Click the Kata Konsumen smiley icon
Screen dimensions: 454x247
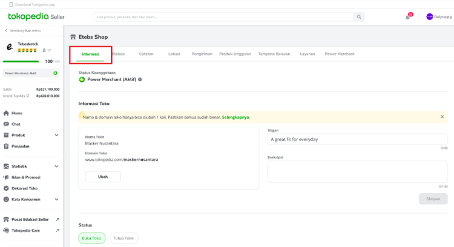[x=6, y=199]
